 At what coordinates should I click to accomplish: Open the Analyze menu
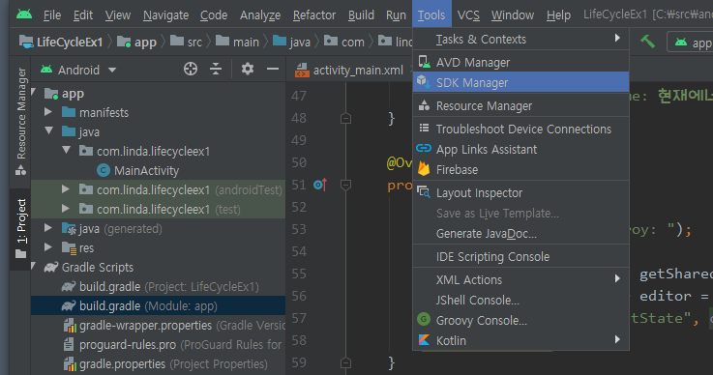pos(260,15)
